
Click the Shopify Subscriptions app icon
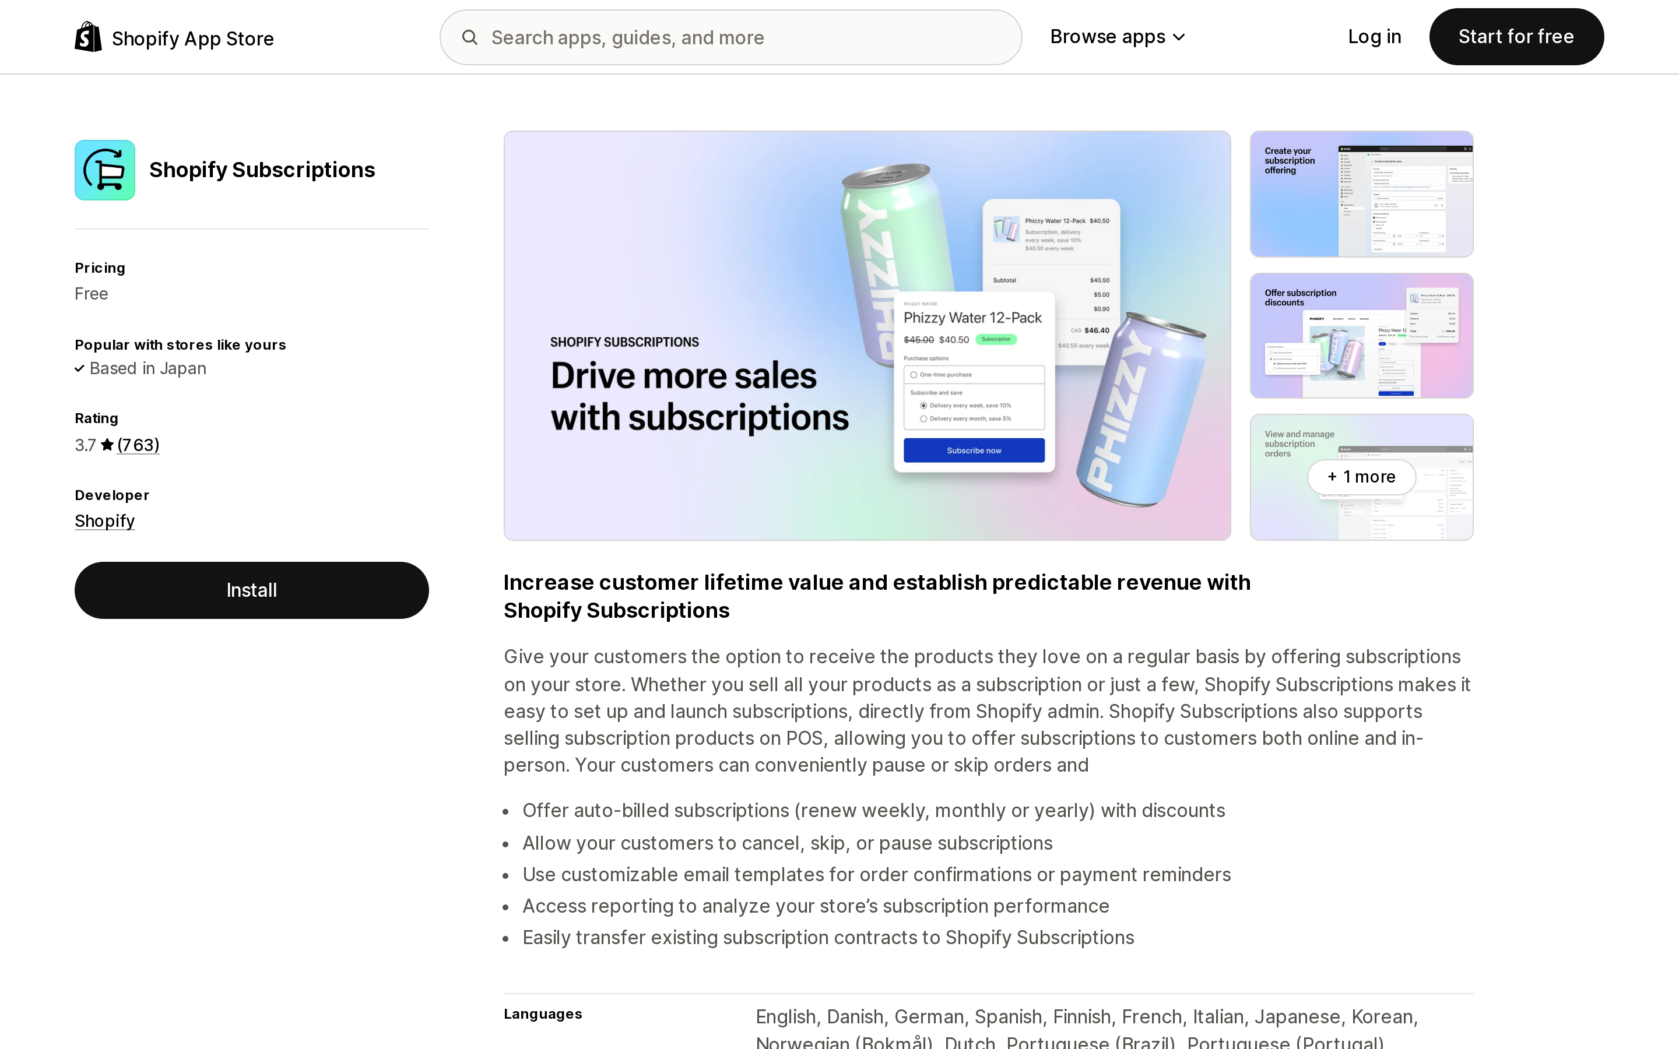105,170
